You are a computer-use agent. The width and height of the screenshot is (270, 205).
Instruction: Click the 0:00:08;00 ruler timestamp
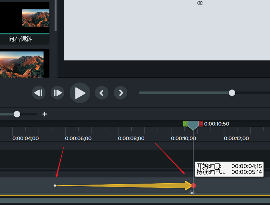(x=131, y=138)
